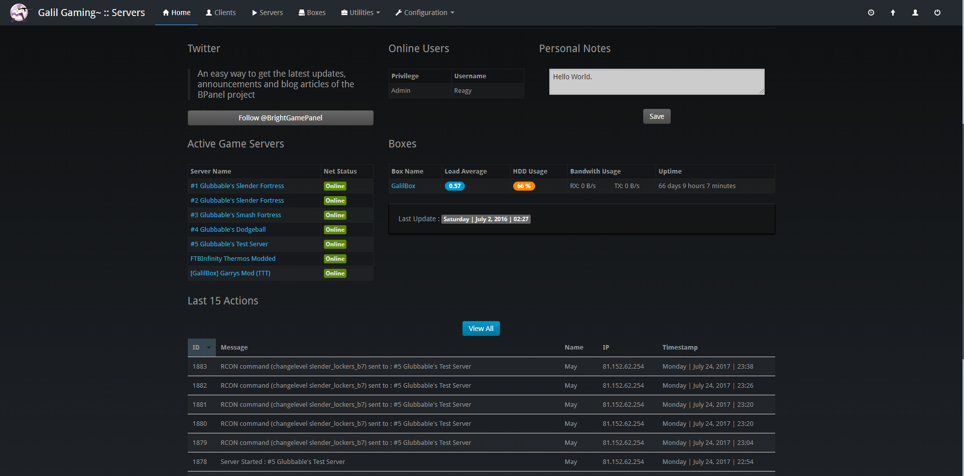Open #1 Glubbable's Slender Fortress server
This screenshot has height=476, width=964.
[237, 186]
